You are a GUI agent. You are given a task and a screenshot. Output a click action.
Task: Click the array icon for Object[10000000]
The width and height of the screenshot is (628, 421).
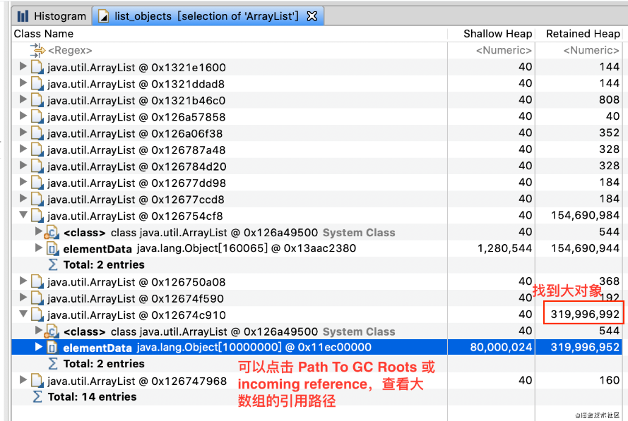(x=52, y=348)
